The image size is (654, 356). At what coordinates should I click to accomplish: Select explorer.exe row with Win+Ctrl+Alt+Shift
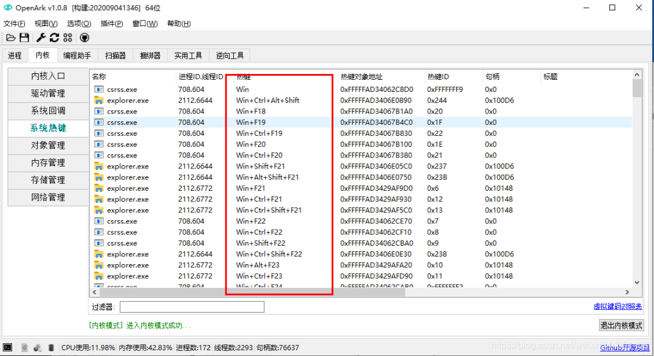coord(361,100)
